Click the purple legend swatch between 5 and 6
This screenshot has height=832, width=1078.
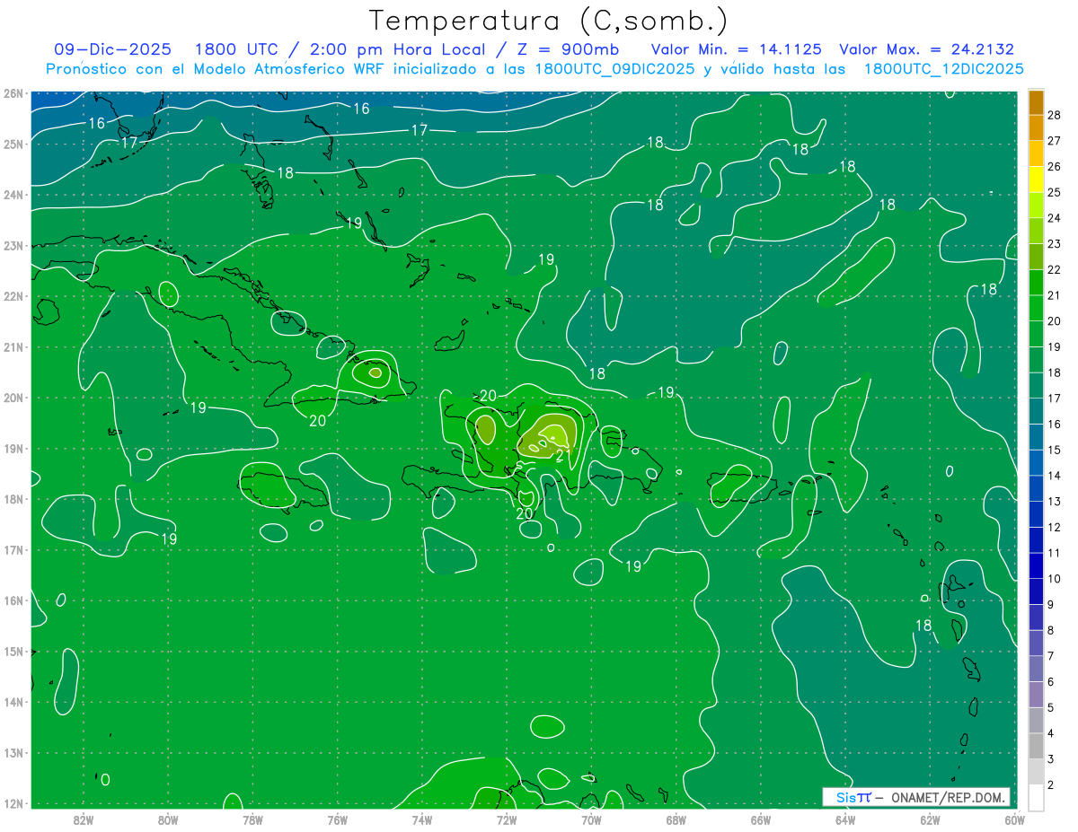pos(1036,695)
